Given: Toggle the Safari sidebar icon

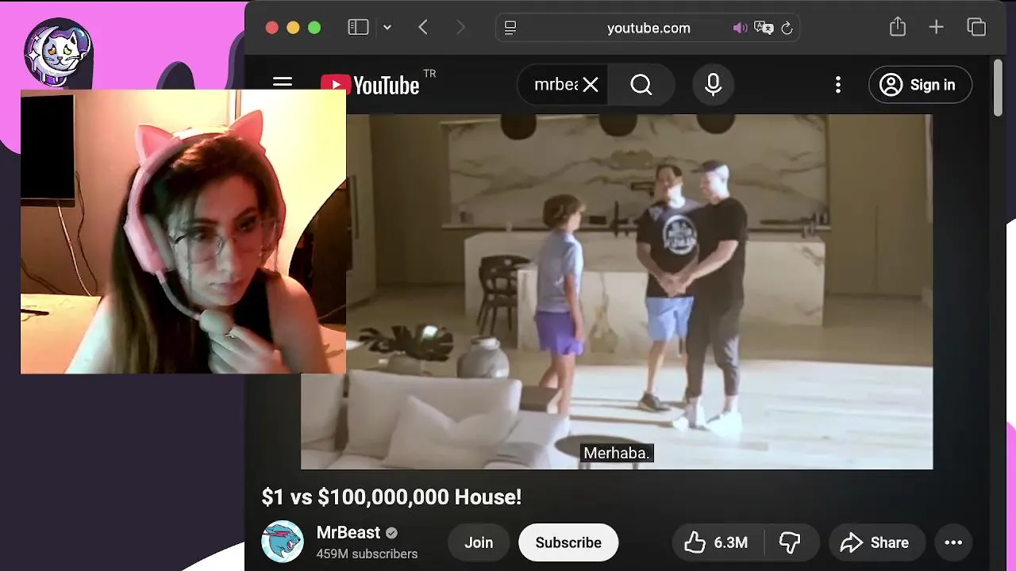Looking at the screenshot, I should coord(358,28).
